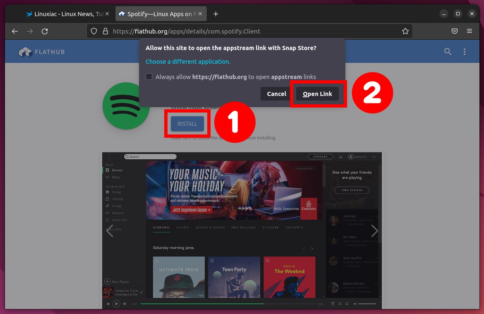
Task: Click the UPGRADE button in screenshot
Action: tap(320, 156)
